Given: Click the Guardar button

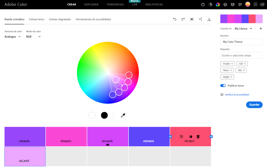Looking at the screenshot, I should [254, 105].
